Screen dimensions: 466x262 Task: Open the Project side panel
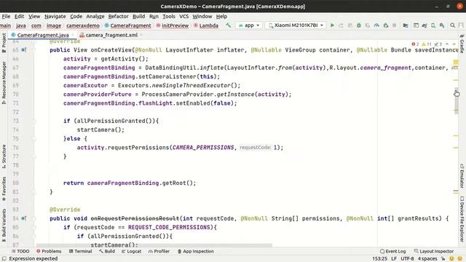4,43
